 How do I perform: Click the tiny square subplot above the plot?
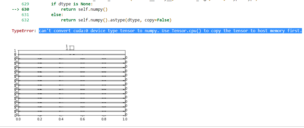point(72,48)
